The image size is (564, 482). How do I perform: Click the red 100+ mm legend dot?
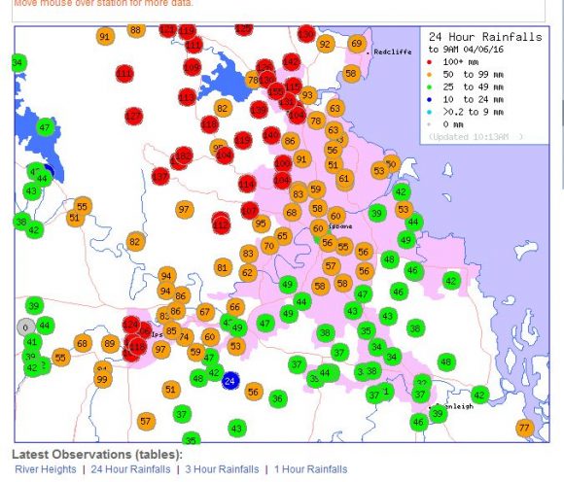429,62
